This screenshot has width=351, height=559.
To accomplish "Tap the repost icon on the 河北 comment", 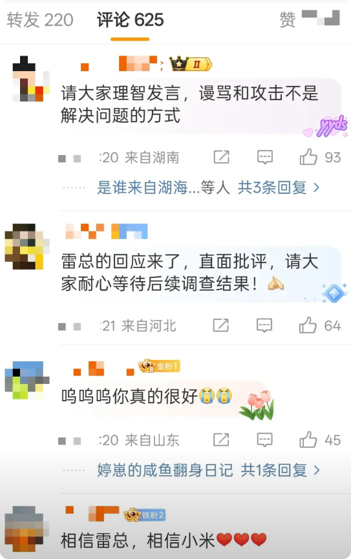I will [221, 325].
